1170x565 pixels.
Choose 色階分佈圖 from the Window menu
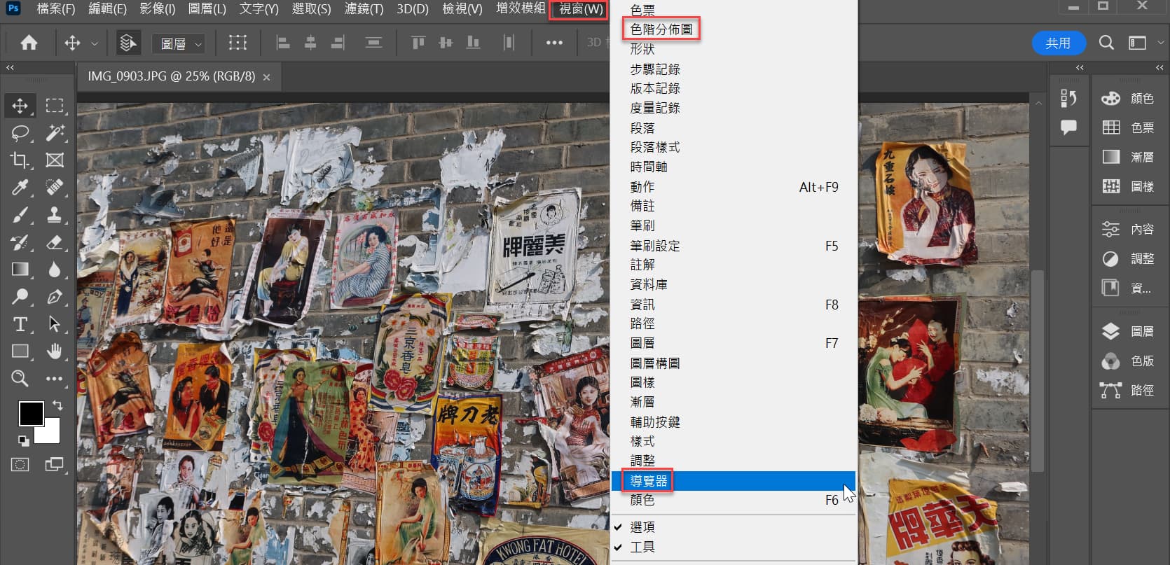(734, 29)
